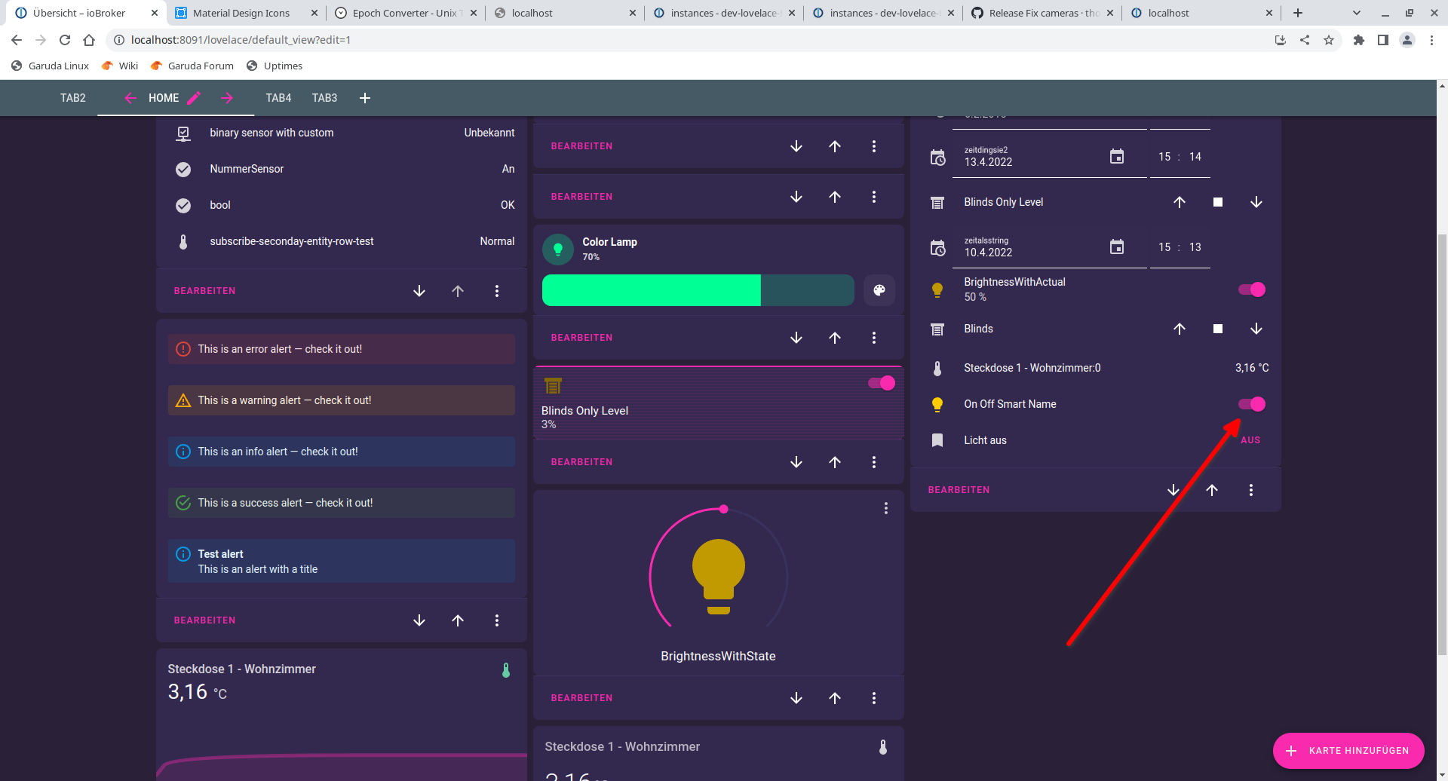Stop Blinds Only Level movement
1448x781 pixels.
[1218, 202]
